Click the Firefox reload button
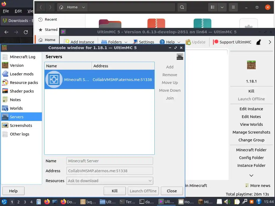Screen dimensions: 275x206 26,32
